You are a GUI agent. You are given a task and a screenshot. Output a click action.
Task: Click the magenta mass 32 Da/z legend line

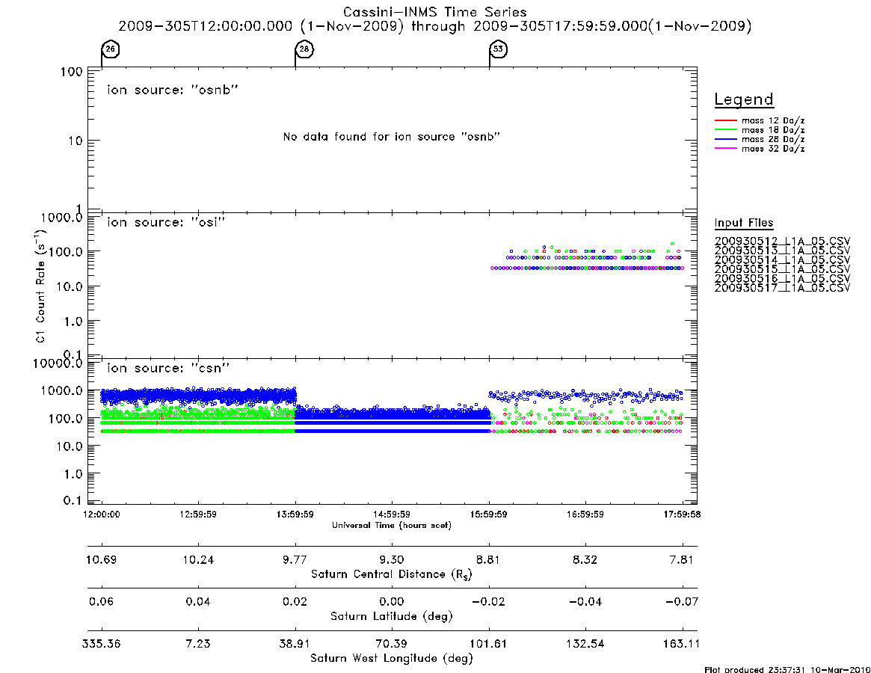tap(725, 149)
